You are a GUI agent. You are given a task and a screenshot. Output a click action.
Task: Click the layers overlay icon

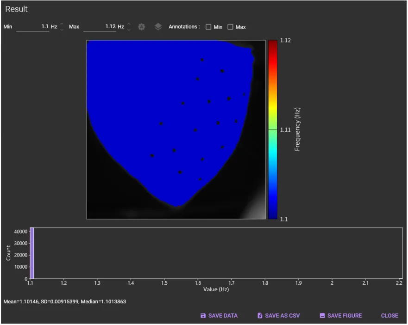click(158, 27)
